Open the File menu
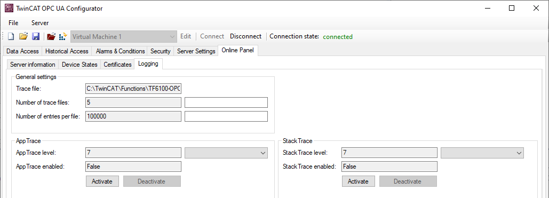 click(13, 23)
